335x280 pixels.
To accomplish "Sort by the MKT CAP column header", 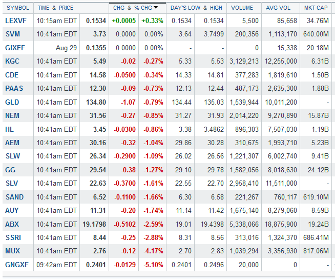I will pos(316,8).
